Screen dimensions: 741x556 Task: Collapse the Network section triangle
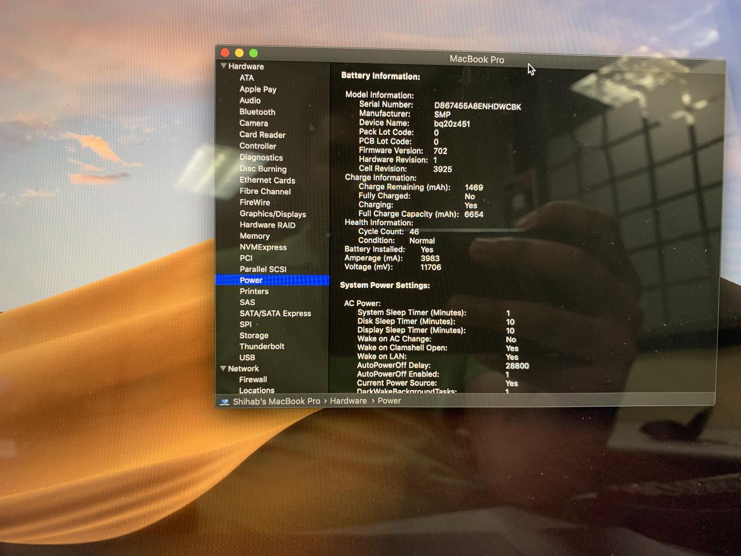tap(223, 368)
